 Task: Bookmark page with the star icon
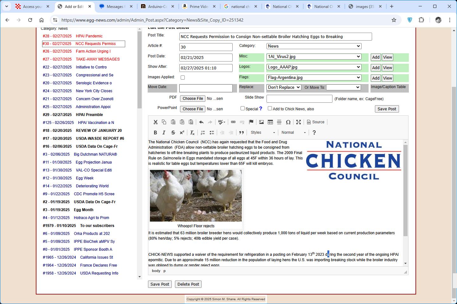tap(394, 20)
